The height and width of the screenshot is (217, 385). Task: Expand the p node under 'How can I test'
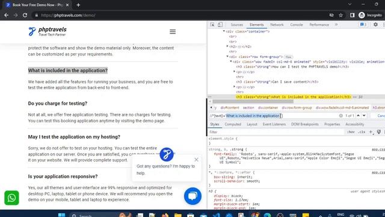(234, 72)
